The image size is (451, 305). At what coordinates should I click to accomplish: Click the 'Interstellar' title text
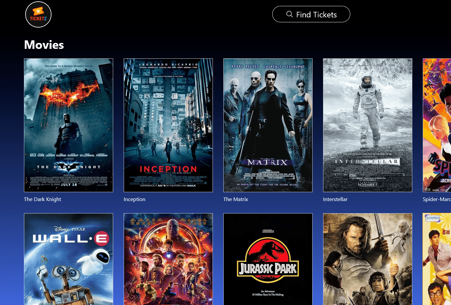335,199
